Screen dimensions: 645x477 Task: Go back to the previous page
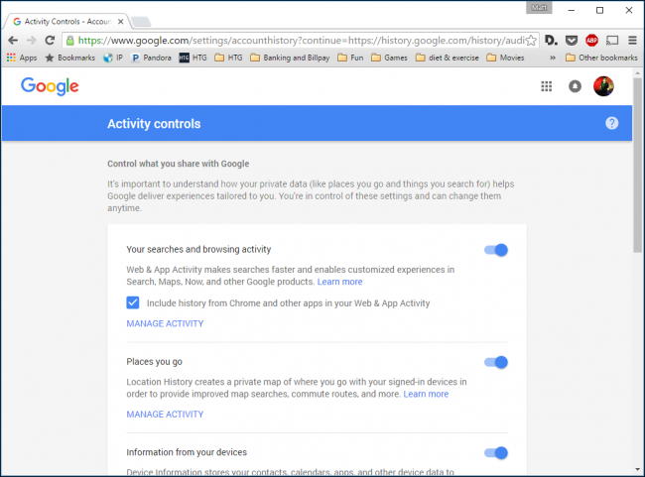(12, 41)
